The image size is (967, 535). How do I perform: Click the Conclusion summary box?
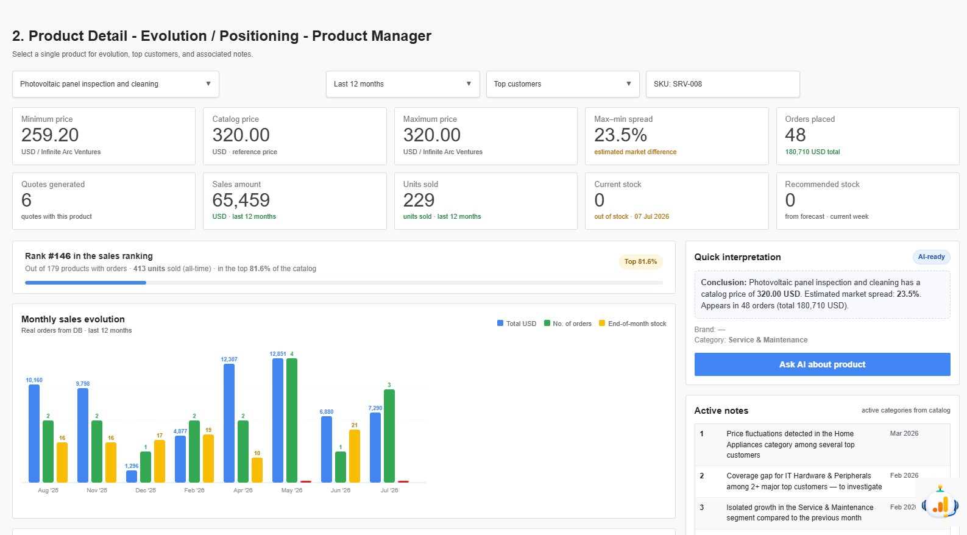tap(822, 294)
